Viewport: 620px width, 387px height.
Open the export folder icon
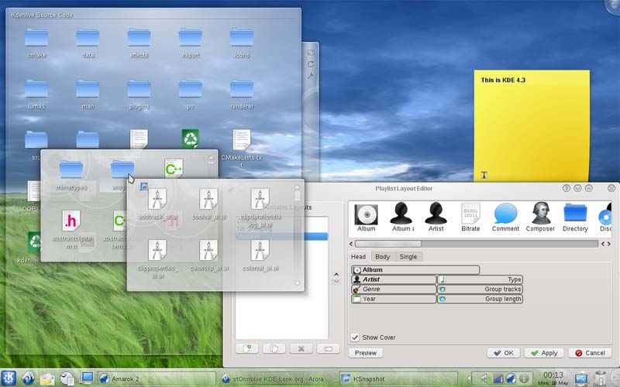tap(190, 37)
